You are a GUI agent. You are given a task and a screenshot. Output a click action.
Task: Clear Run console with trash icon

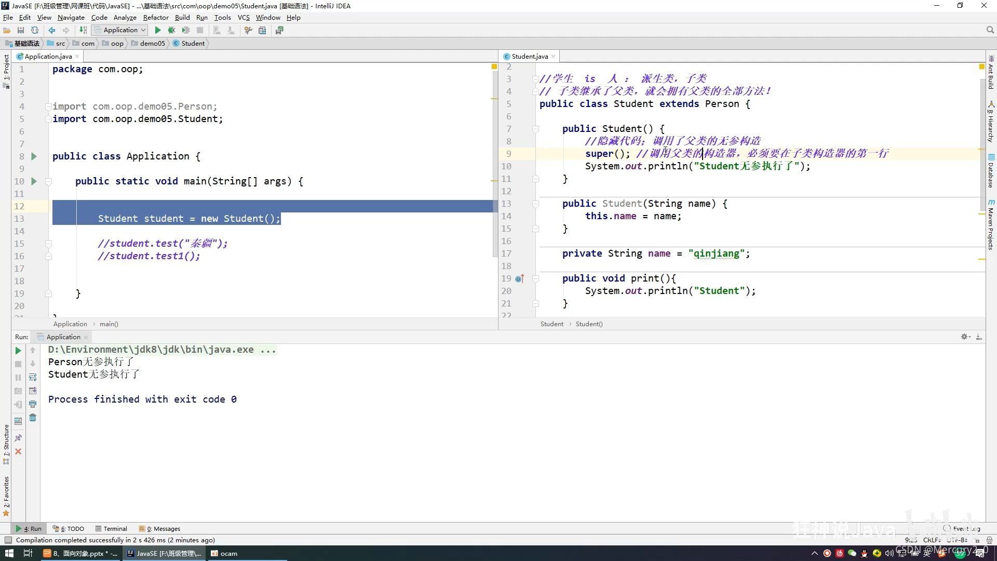(33, 418)
